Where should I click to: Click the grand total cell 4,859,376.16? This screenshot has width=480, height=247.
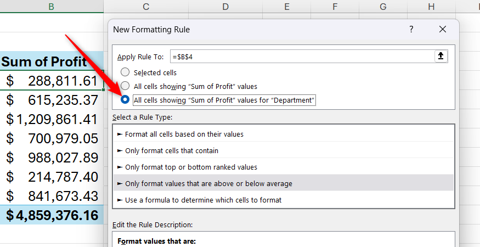tap(52, 215)
